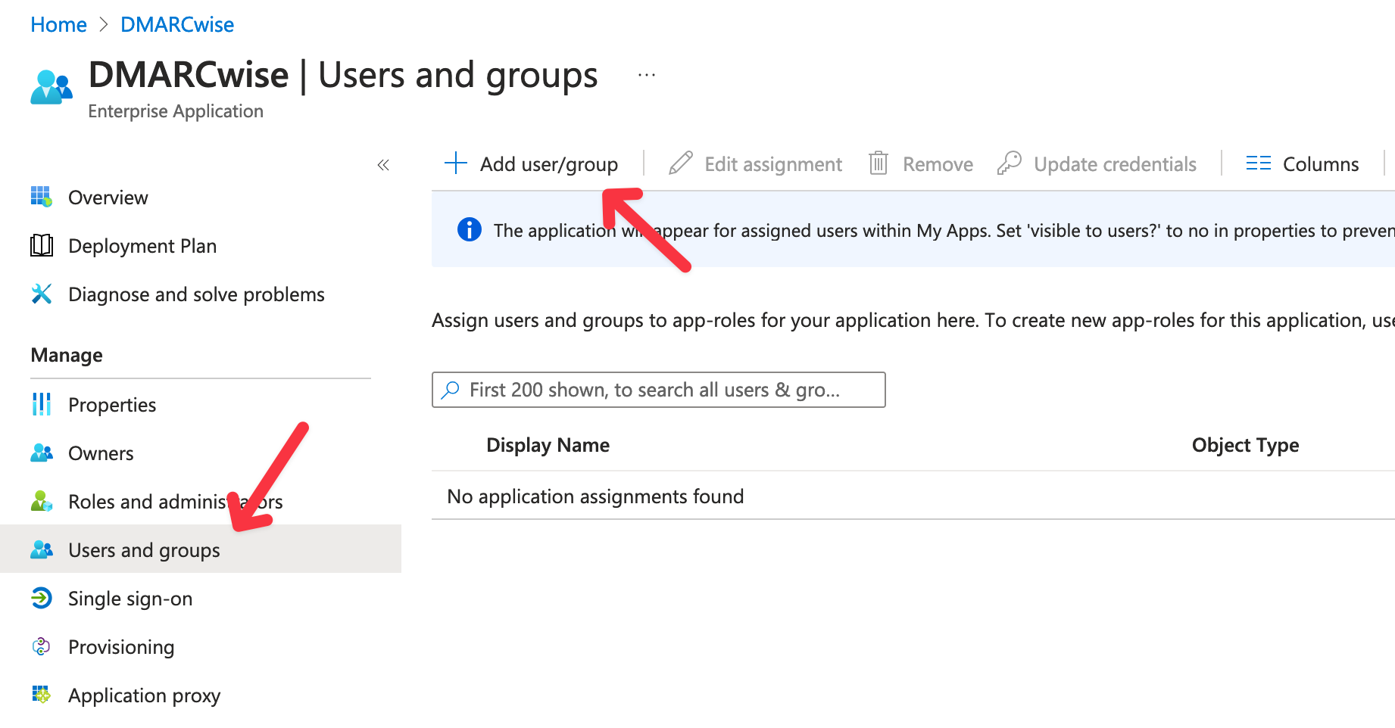
Task: Select the Overview icon in sidebar
Action: tap(42, 197)
